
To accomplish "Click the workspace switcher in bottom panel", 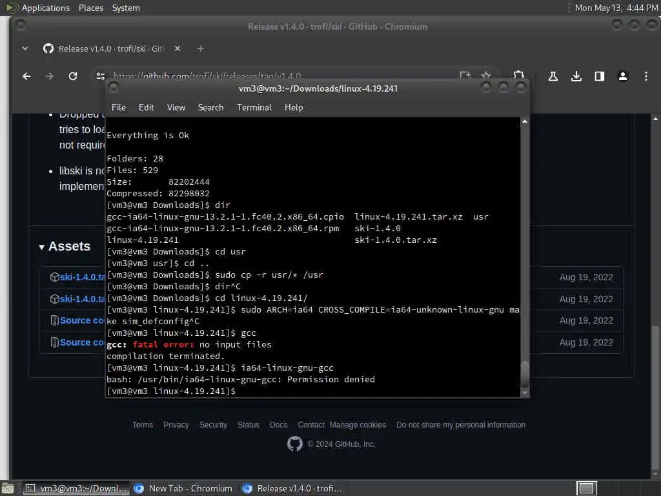I will click(x=586, y=488).
